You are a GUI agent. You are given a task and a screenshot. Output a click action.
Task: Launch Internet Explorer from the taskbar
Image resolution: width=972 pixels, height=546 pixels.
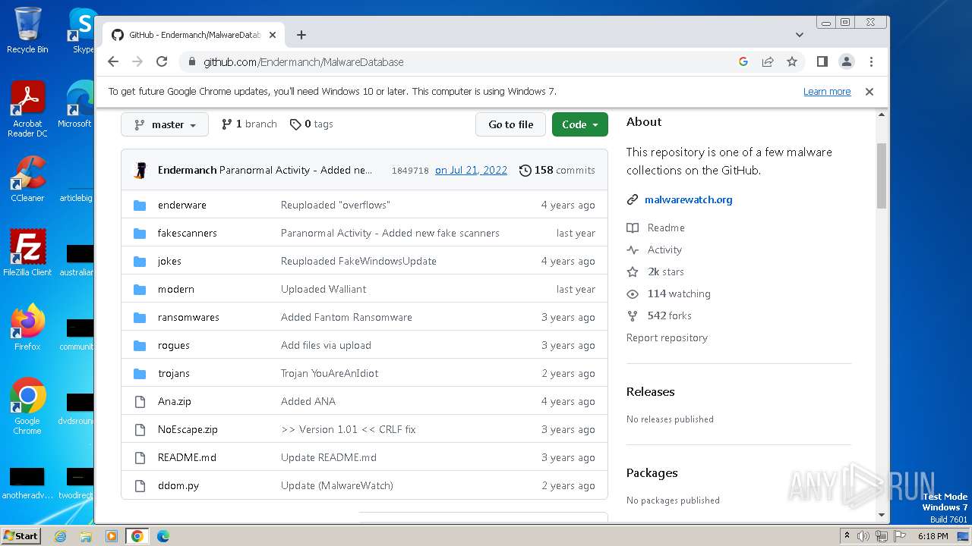[x=60, y=535]
